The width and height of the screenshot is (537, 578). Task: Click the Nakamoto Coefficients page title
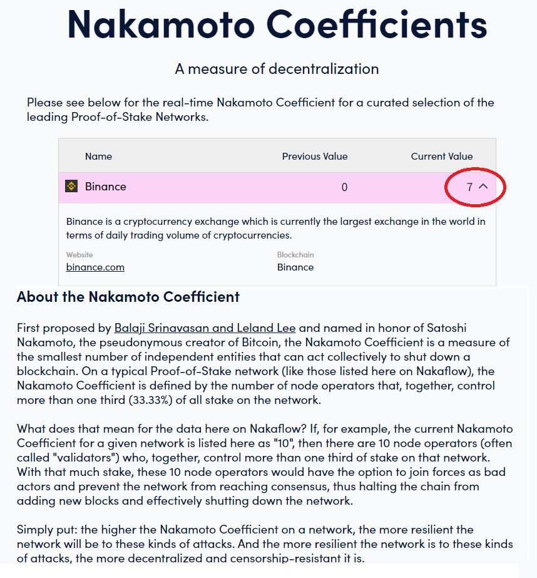pos(277,24)
